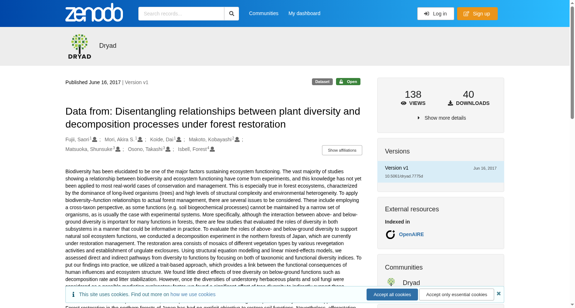Click the magnifying glass search button

click(232, 14)
